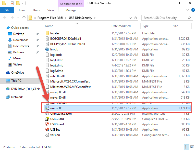
Task: Open Videos in the navigation pane
Action: pyautogui.click(x=18, y=64)
